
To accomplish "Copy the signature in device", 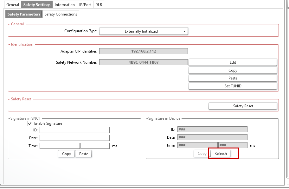I will click(x=202, y=154).
